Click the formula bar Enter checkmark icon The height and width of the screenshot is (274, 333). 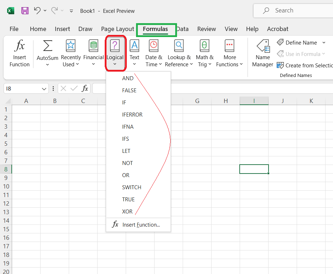click(x=74, y=88)
